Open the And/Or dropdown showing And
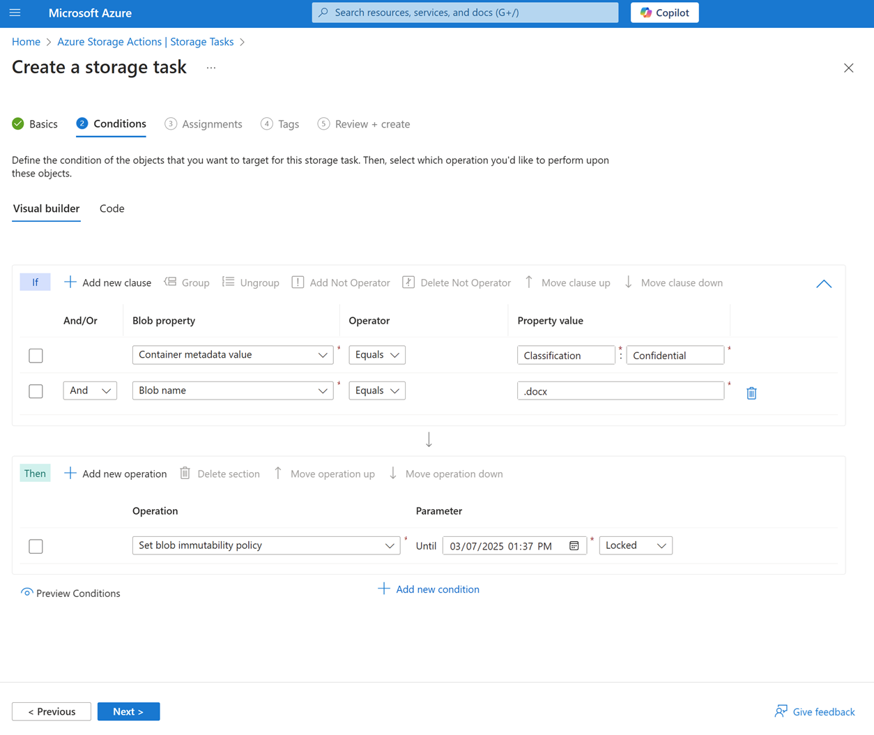Viewport: 874px width, 735px height. tap(89, 391)
